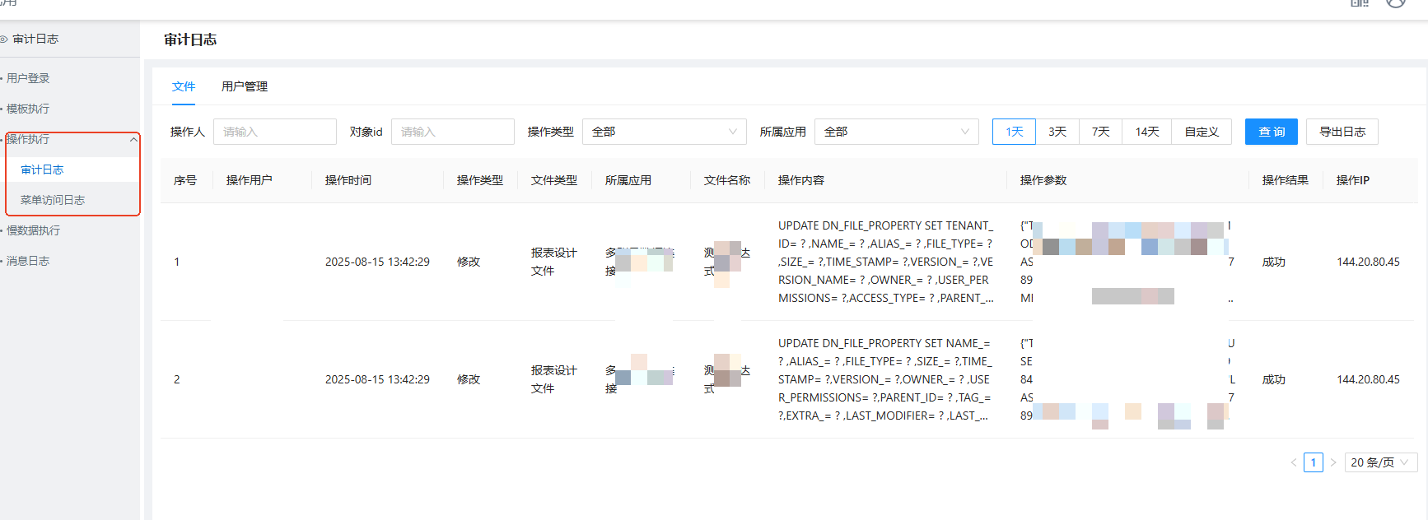Go to the previous page arrow
The image size is (1428, 520).
(x=1294, y=462)
